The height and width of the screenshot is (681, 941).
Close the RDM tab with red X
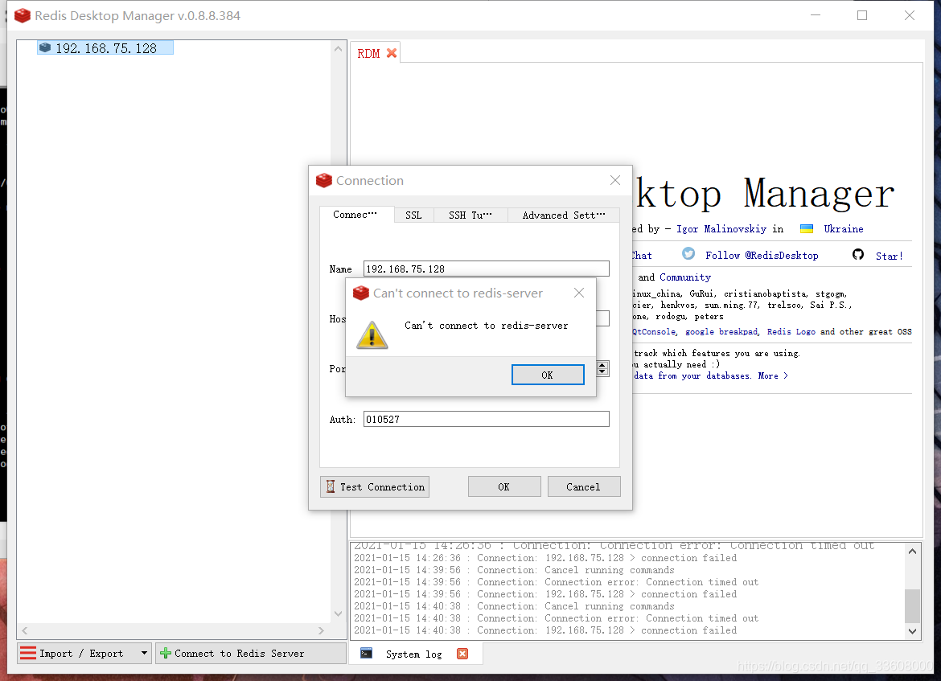(x=392, y=53)
